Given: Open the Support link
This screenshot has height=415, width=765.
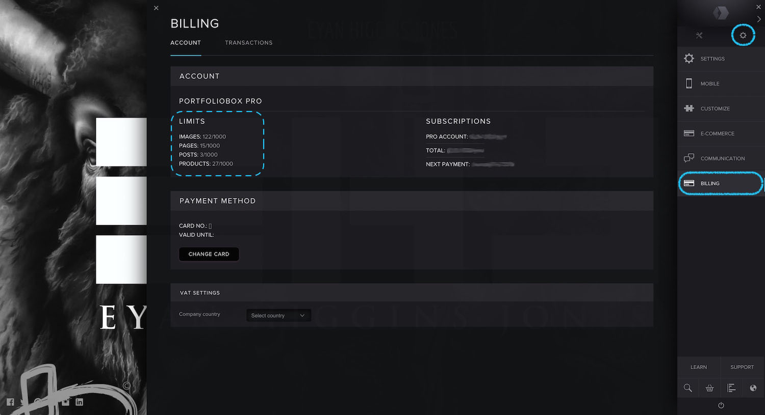Looking at the screenshot, I should click(742, 367).
